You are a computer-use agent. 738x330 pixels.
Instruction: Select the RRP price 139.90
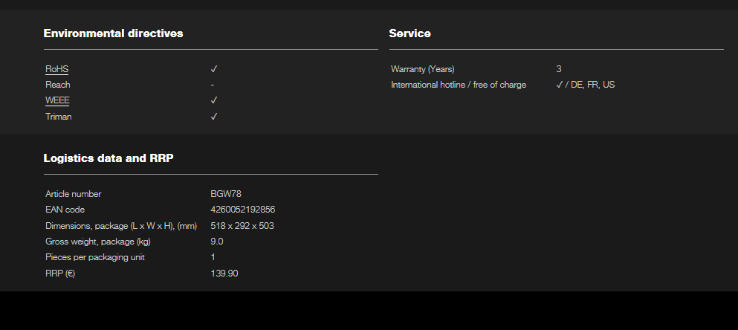224,274
